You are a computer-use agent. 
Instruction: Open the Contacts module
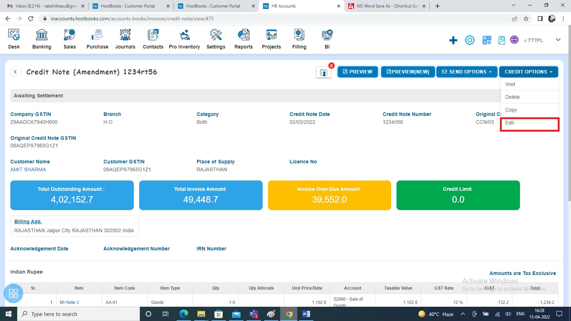(x=153, y=39)
